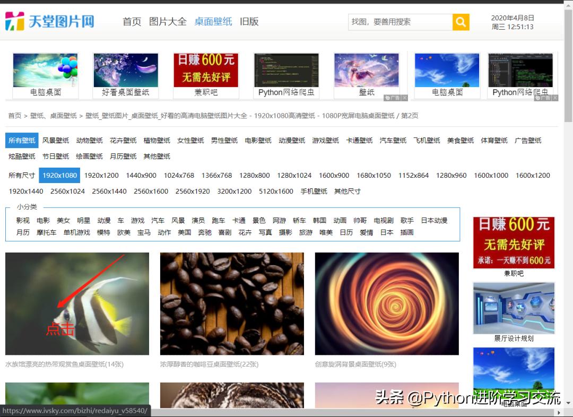The image size is (573, 417).
Task: Open the 旧版 navigation entry
Action: [249, 22]
